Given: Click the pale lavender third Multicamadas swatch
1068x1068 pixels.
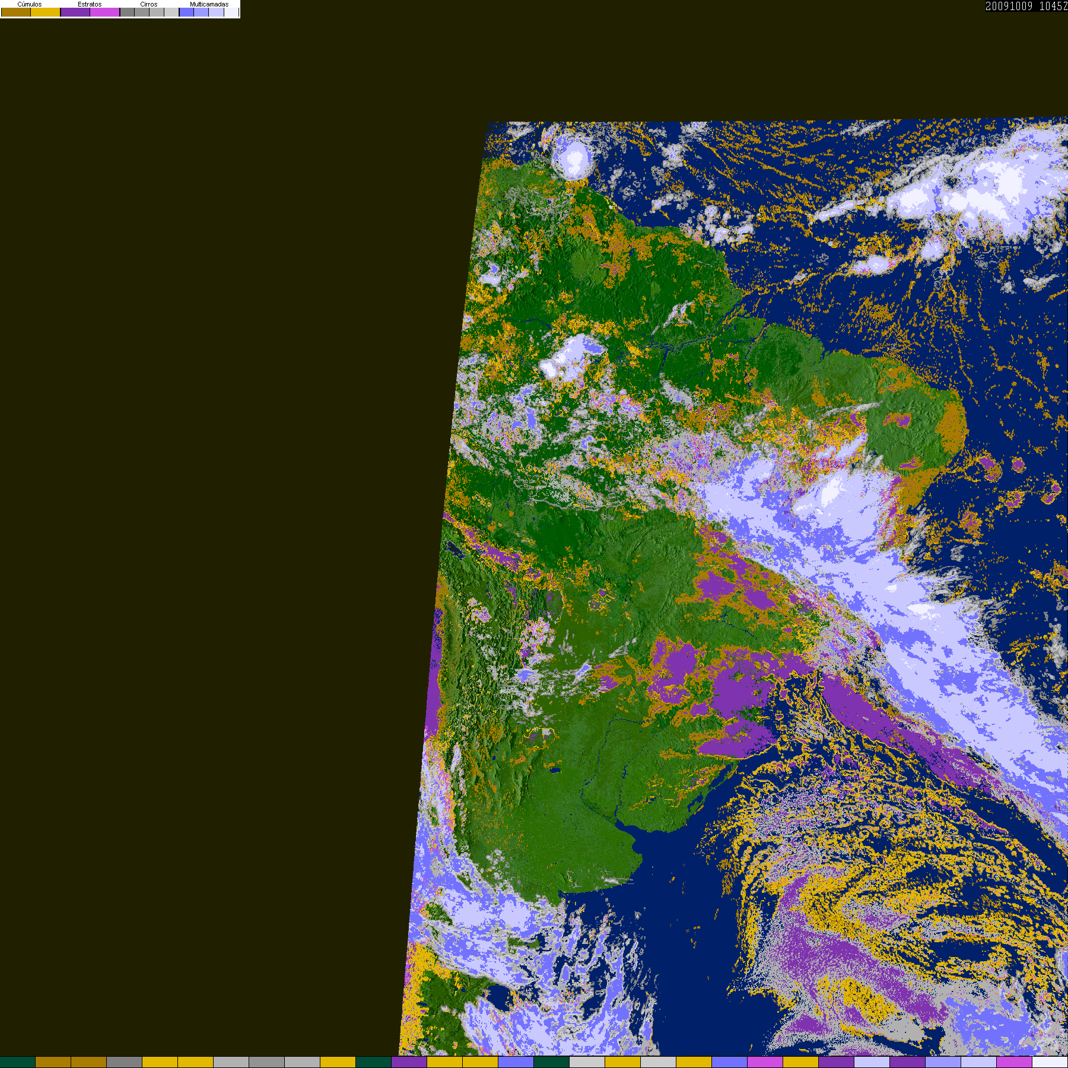Looking at the screenshot, I should click(216, 12).
